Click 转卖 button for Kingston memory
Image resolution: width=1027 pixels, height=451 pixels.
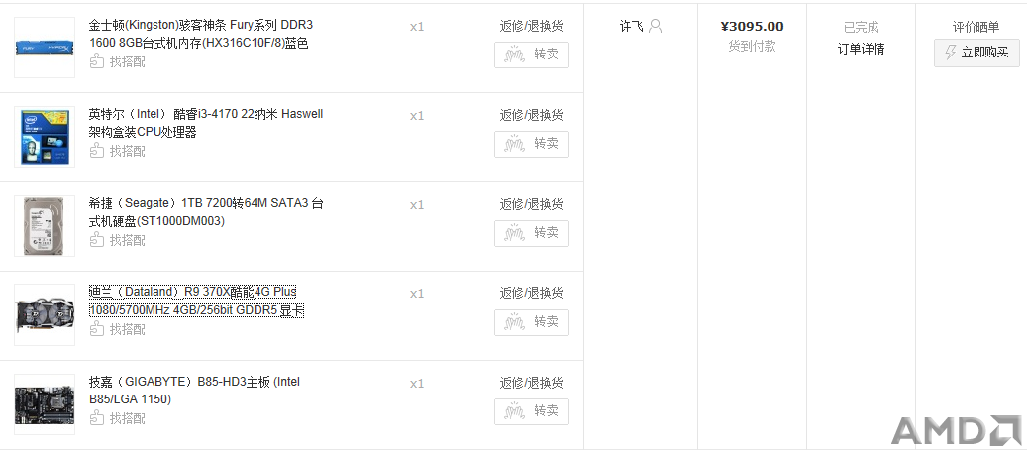[x=532, y=56]
